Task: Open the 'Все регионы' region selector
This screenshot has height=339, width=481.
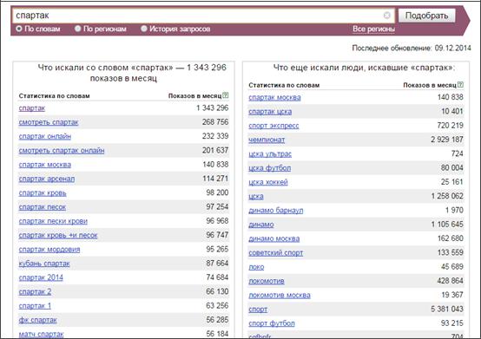Action: point(373,29)
